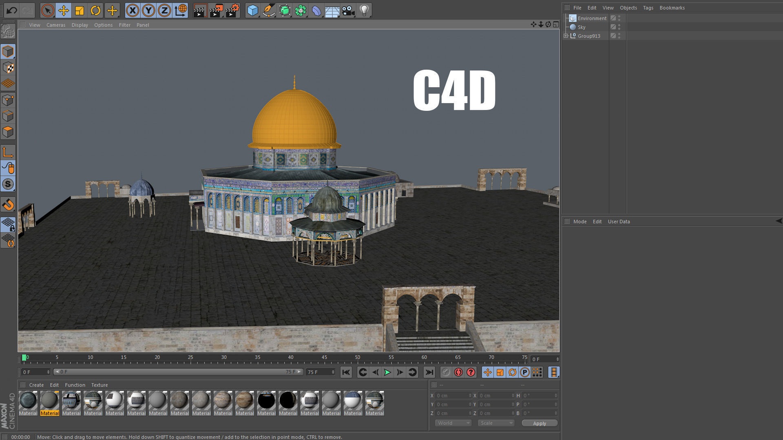This screenshot has width=783, height=440.
Task: Toggle Sky visibility dots
Action: pyautogui.click(x=619, y=27)
